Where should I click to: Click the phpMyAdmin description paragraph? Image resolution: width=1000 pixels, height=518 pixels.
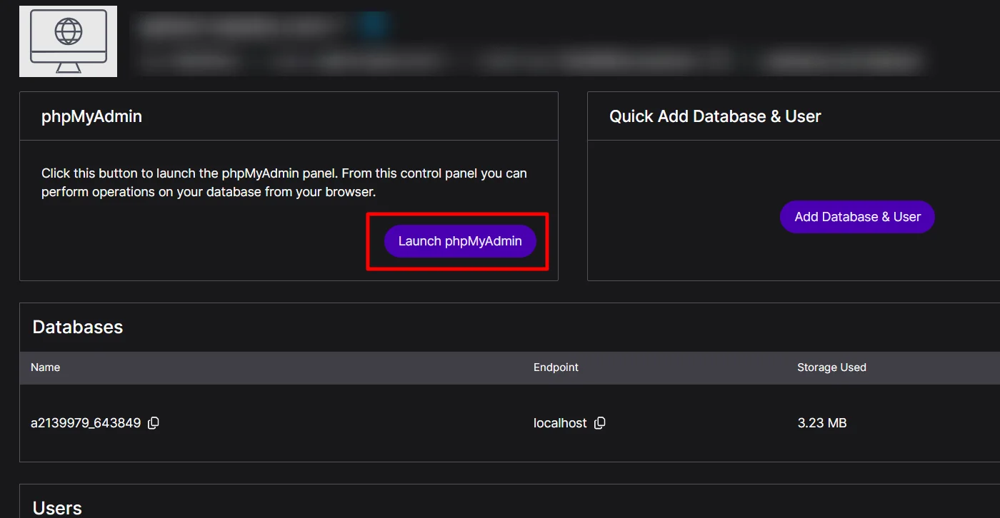click(x=284, y=183)
